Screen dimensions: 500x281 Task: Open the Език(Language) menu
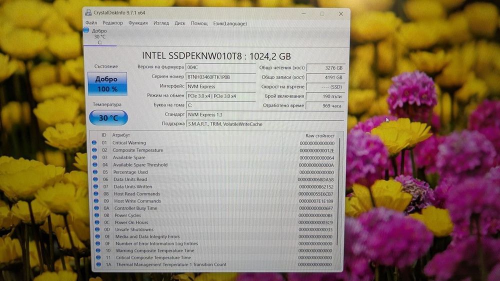tap(230, 23)
